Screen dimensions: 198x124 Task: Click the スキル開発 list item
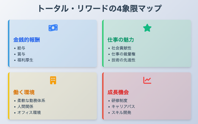click(121, 112)
